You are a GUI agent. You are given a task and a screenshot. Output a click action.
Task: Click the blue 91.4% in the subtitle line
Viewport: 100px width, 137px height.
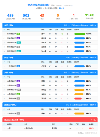(x=62, y=8)
